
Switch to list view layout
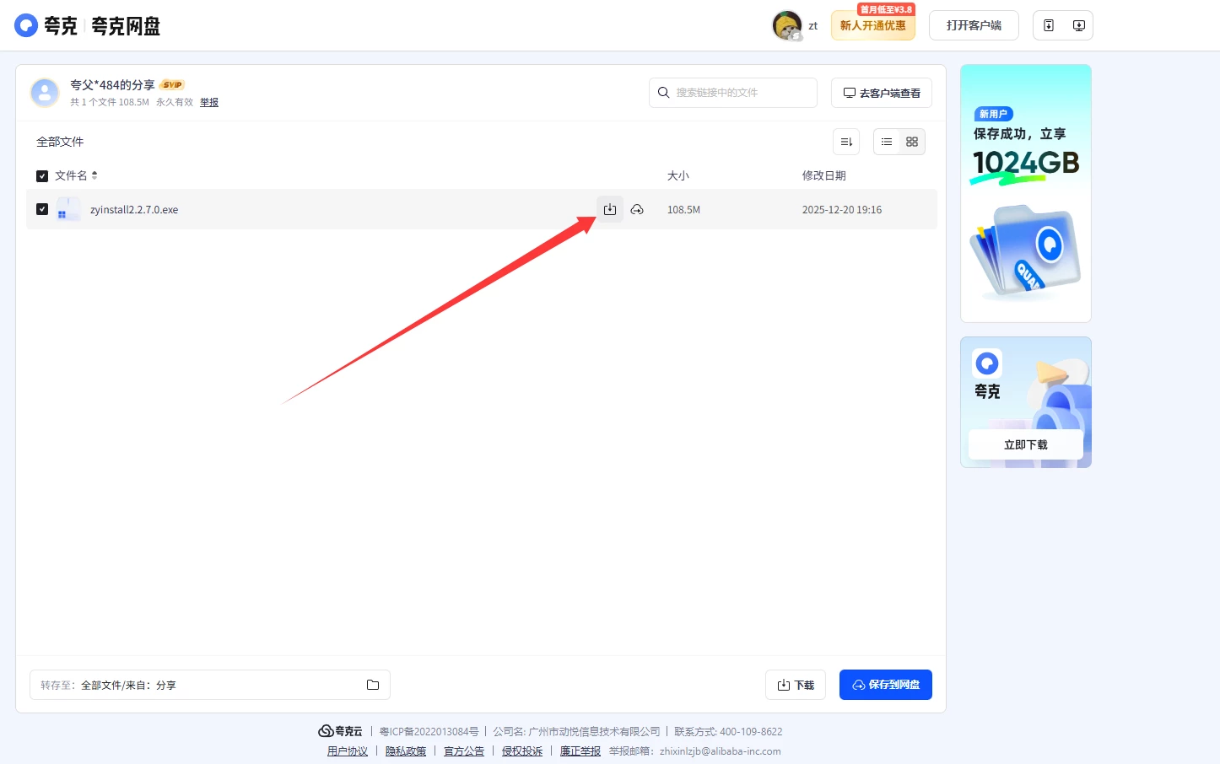[x=887, y=142]
